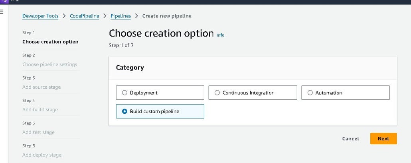Open the hamburger navigation menu icon
411x163 pixels.
[2, 12]
